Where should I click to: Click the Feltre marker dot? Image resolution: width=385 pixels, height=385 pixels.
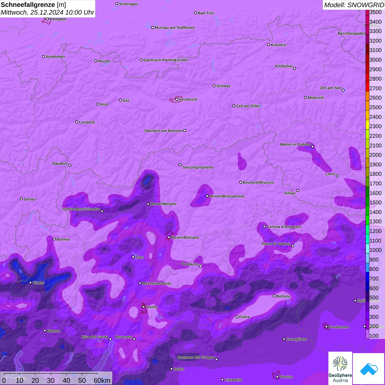(237, 317)
